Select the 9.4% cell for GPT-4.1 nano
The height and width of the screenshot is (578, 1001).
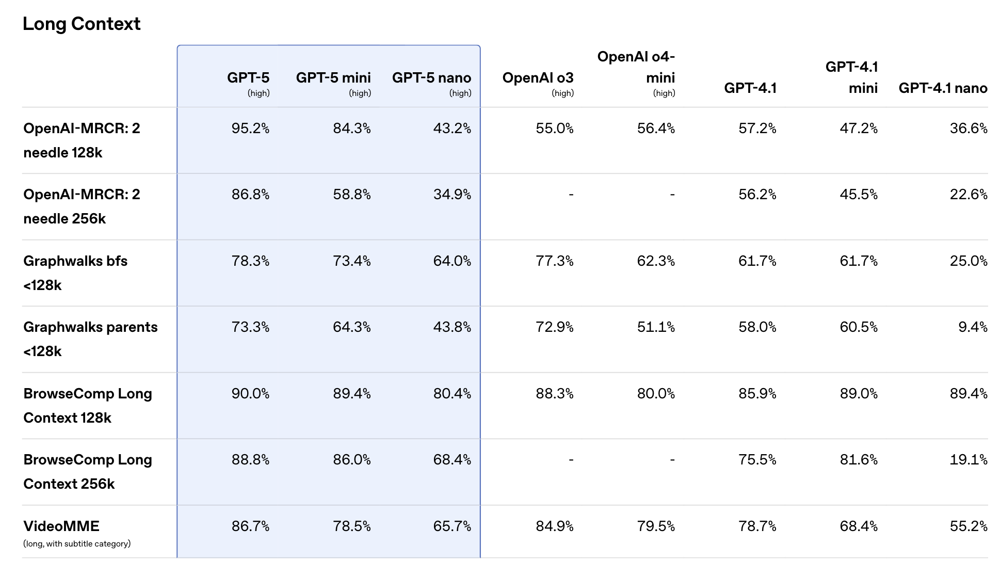tap(973, 327)
